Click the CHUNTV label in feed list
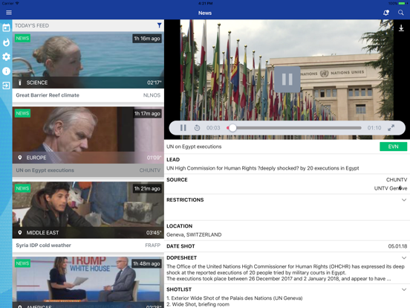The image size is (410, 308). (150, 170)
